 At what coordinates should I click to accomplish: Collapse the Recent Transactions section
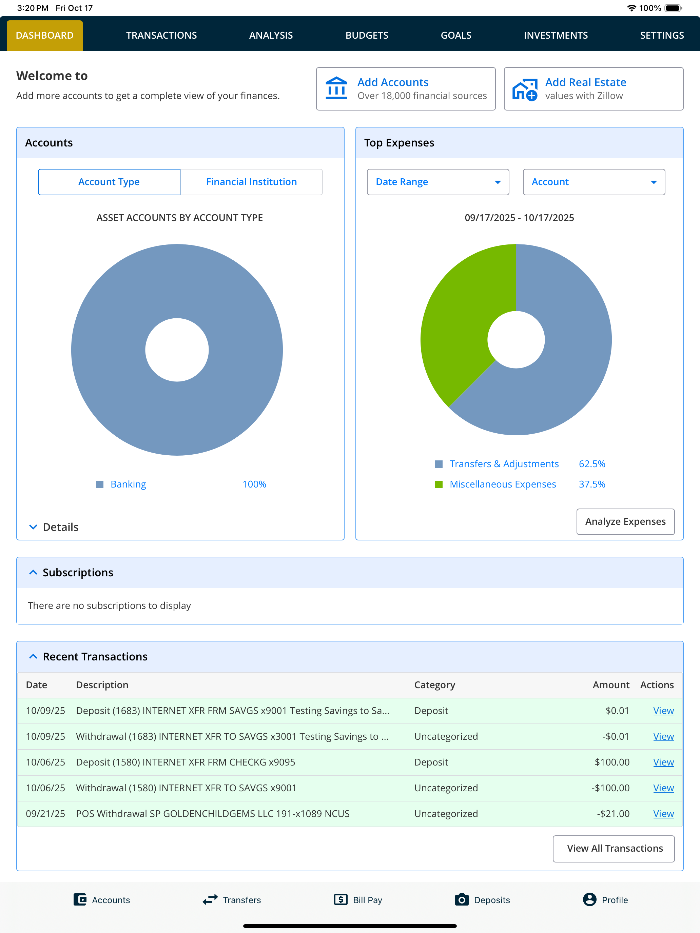33,656
